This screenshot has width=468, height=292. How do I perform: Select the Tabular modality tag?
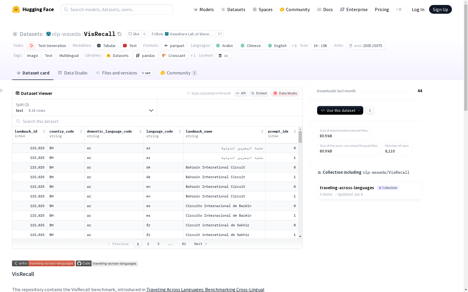[106, 46]
